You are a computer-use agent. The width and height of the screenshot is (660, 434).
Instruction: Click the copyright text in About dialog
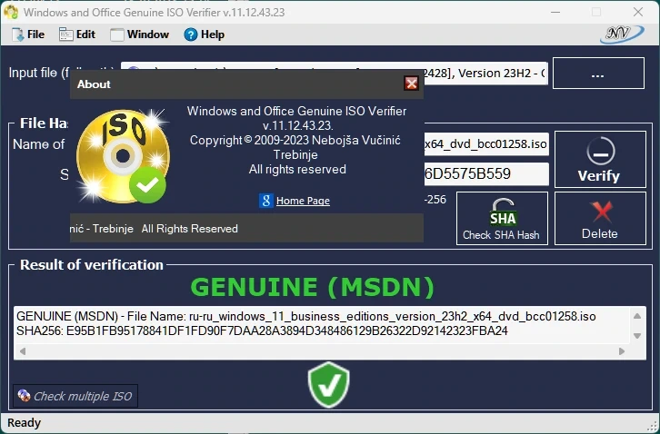click(x=295, y=141)
